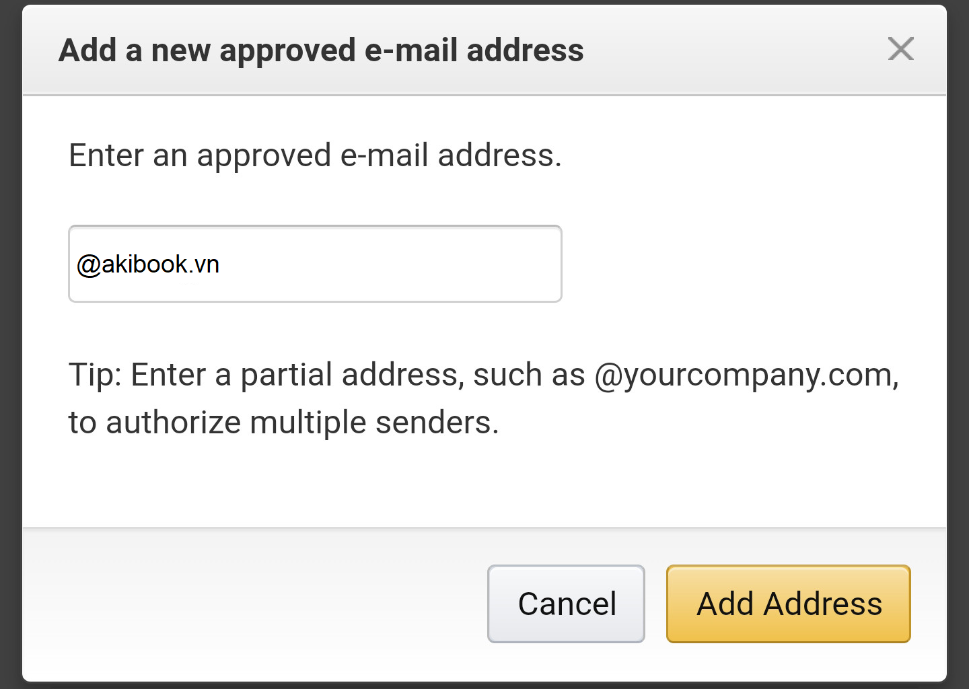
Task: Click on the @akibook.vn text in the field
Action: point(148,264)
